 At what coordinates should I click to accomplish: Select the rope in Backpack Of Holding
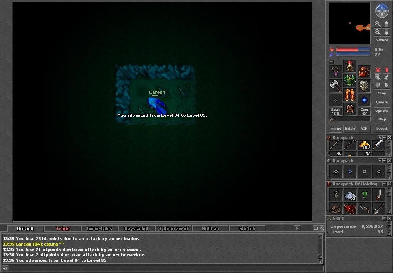tap(336, 209)
